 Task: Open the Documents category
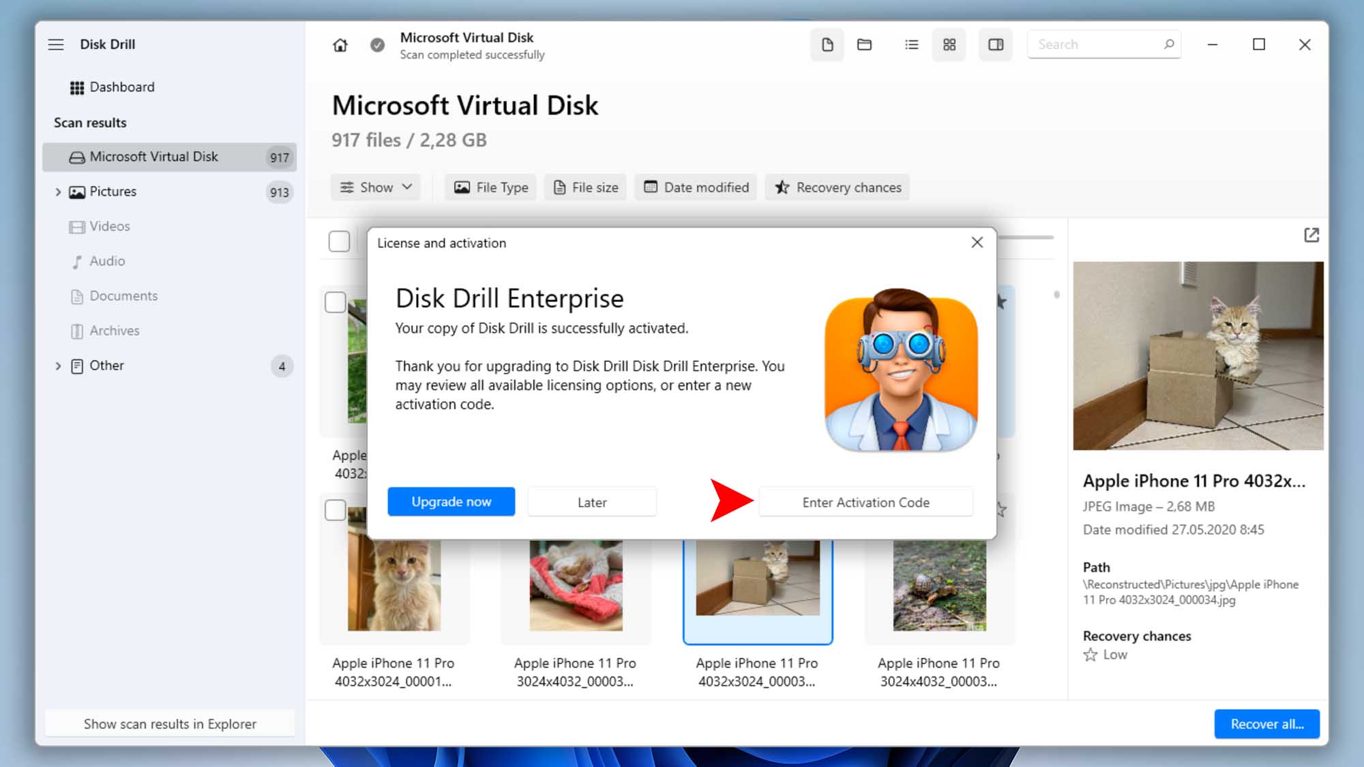click(114, 296)
